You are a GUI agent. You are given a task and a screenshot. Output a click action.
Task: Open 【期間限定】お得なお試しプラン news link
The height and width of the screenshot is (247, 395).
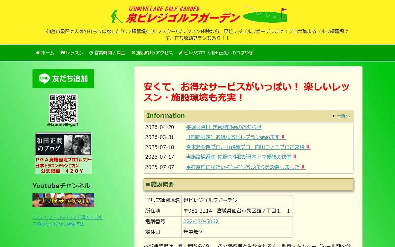[236, 137]
